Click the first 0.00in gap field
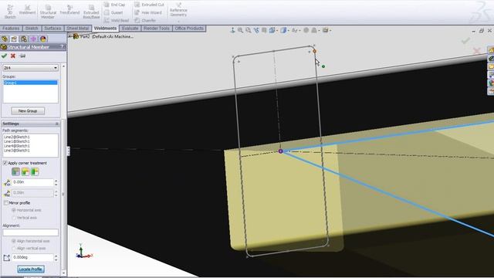494x278 pixels. pyautogui.click(x=32, y=182)
